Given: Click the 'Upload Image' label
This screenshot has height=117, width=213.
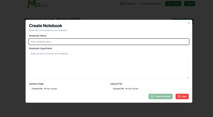Looking at the screenshot, I should click(36, 84).
